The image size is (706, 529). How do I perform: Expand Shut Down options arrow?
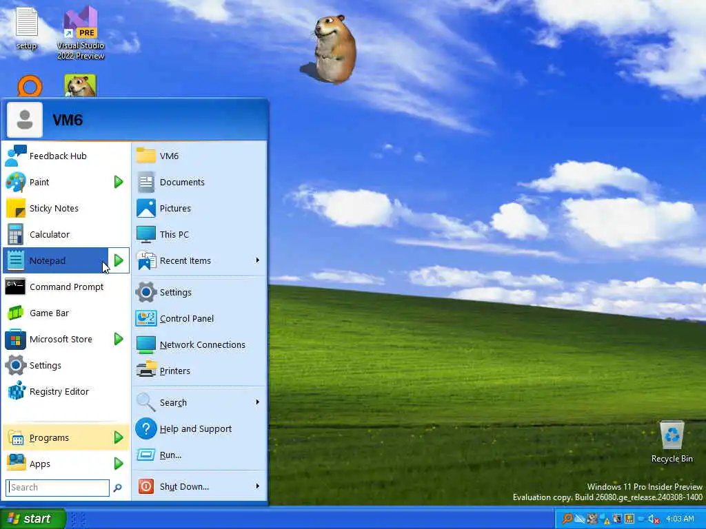coord(258,486)
